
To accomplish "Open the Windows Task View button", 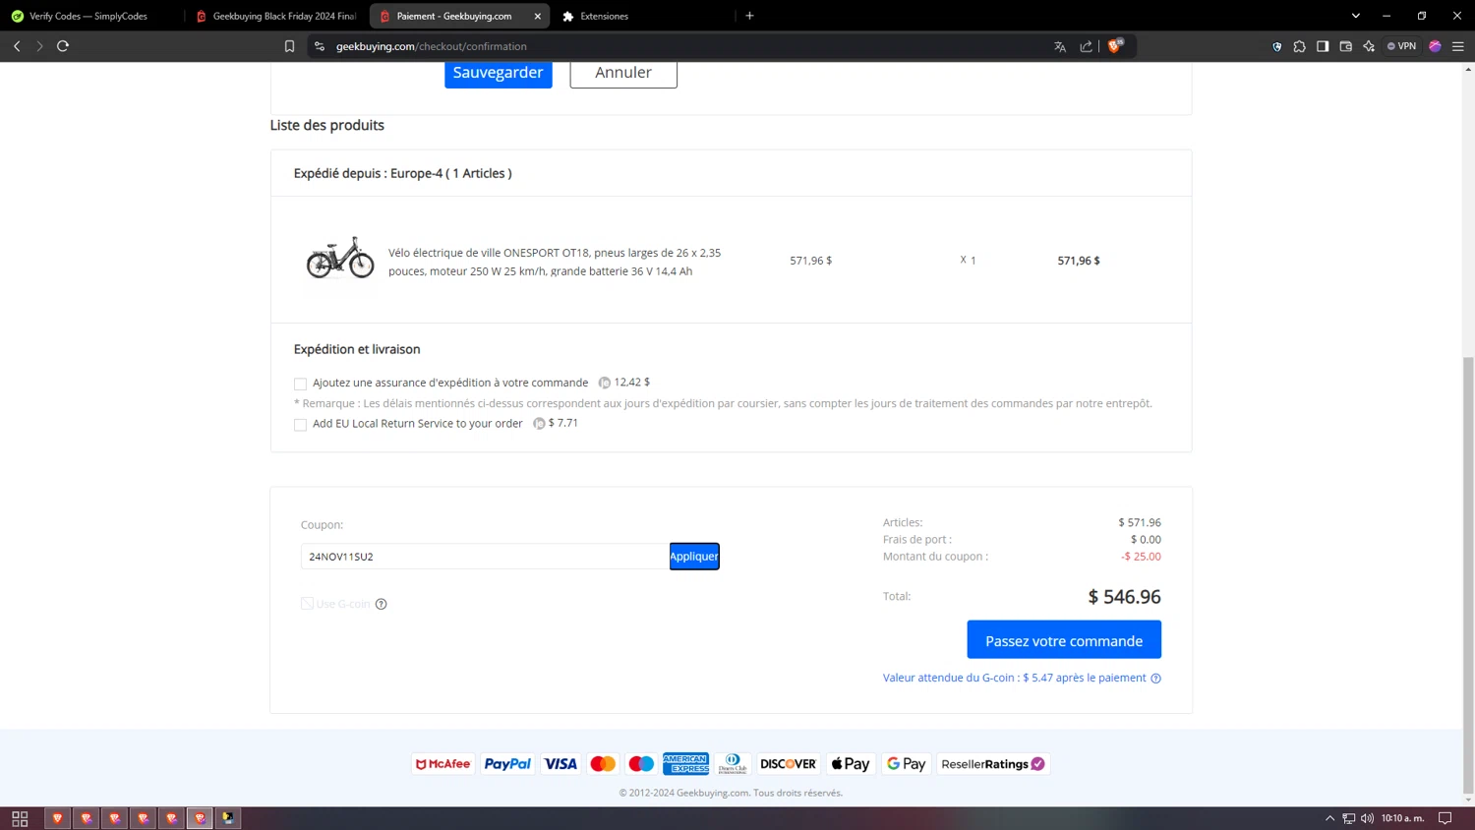I will pos(20,818).
